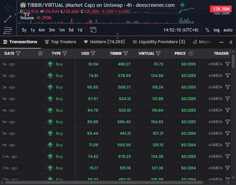
Task: Filter trader e16824 on 59.44 USD row
Action: tap(228, 133)
